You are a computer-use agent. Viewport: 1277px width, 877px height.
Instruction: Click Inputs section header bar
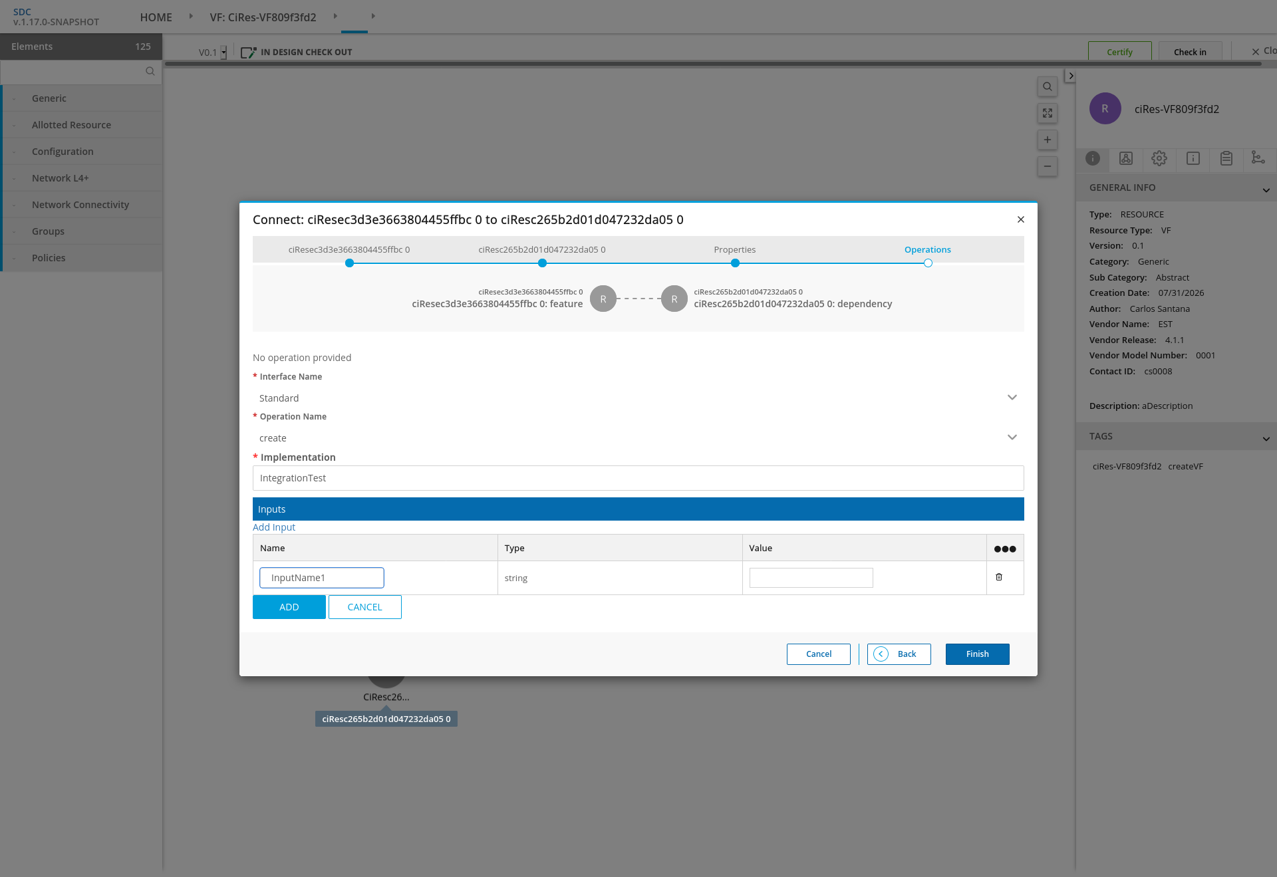638,509
